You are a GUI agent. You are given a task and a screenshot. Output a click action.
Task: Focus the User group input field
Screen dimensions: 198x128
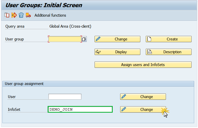[65, 39]
